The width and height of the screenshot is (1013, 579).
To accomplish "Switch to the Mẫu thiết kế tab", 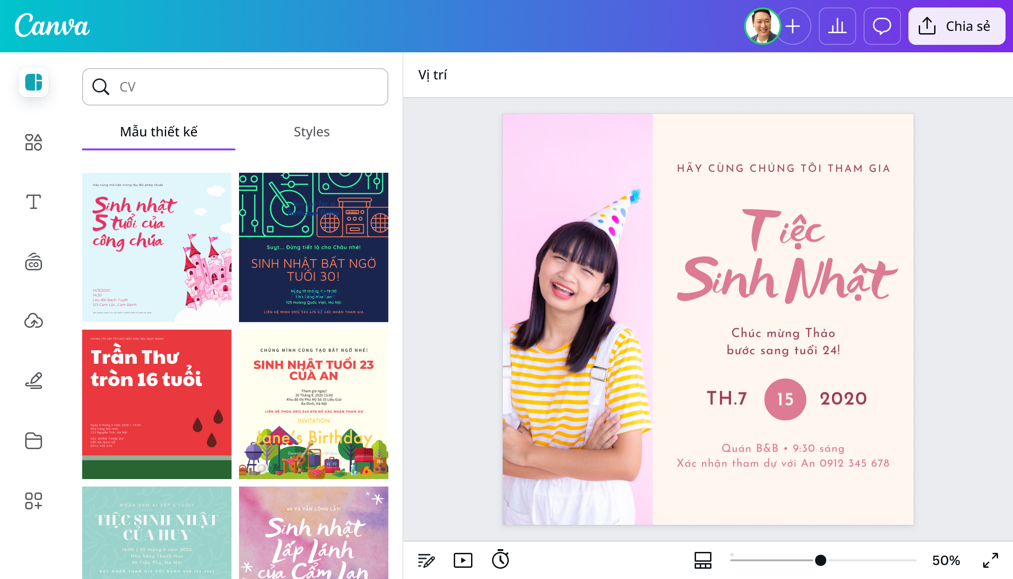I will [159, 132].
